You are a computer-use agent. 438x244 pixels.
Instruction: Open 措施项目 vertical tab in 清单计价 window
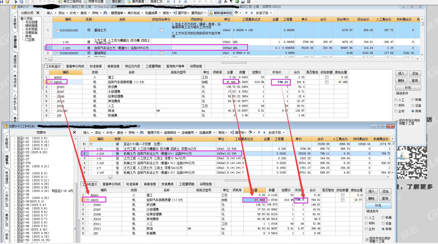click(15, 61)
